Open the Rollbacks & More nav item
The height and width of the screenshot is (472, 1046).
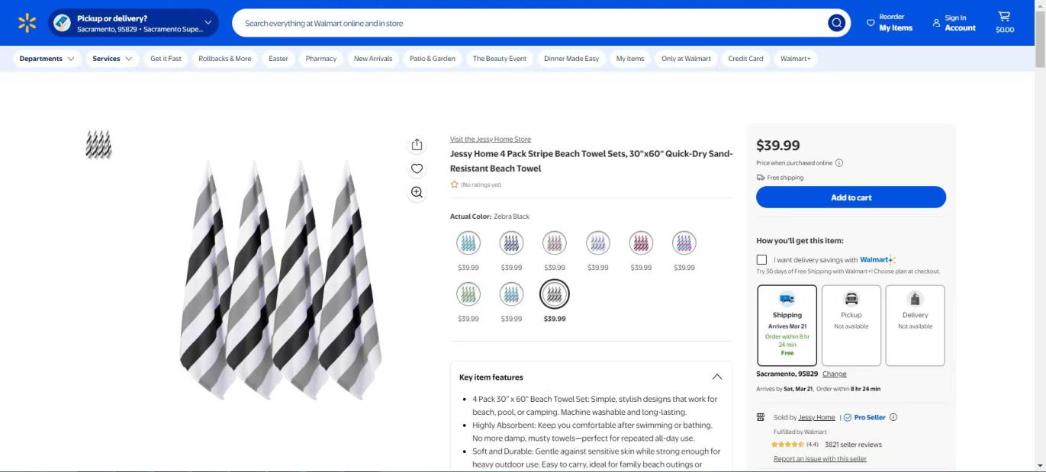coord(224,59)
